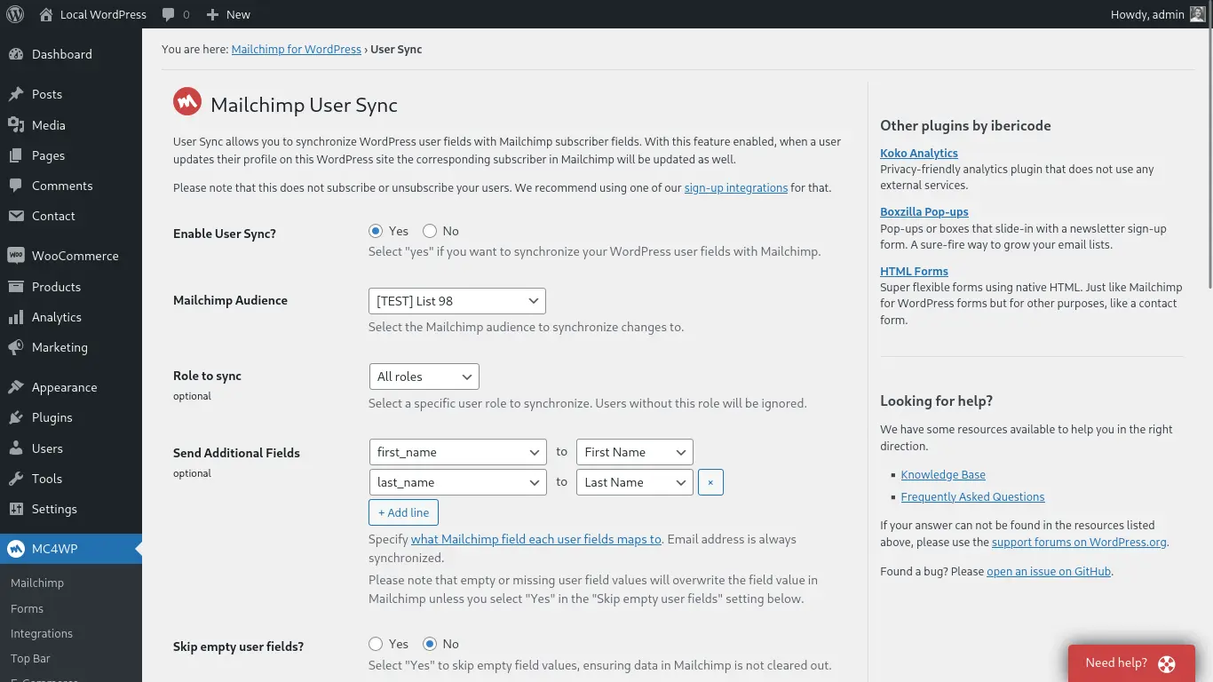Click the Posts pushpin icon
The width and height of the screenshot is (1213, 682).
pos(16,94)
